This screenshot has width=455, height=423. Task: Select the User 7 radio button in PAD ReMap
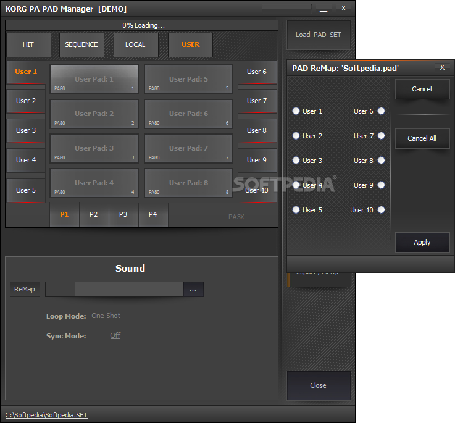click(382, 136)
